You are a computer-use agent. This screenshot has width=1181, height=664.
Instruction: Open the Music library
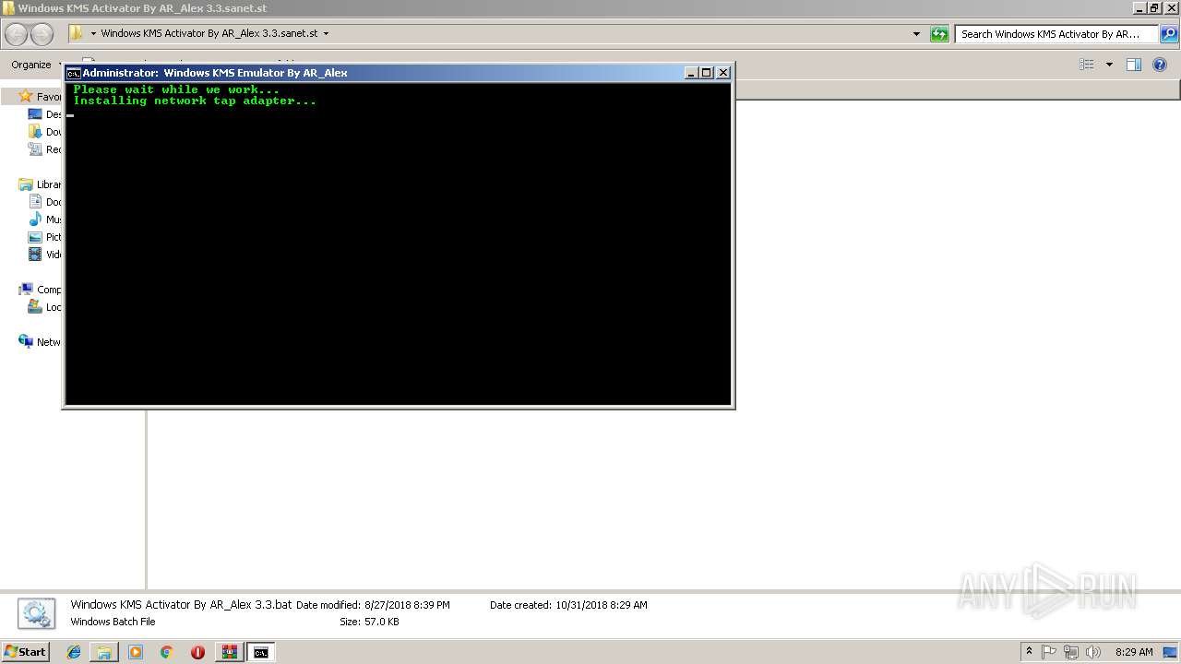coord(44,219)
